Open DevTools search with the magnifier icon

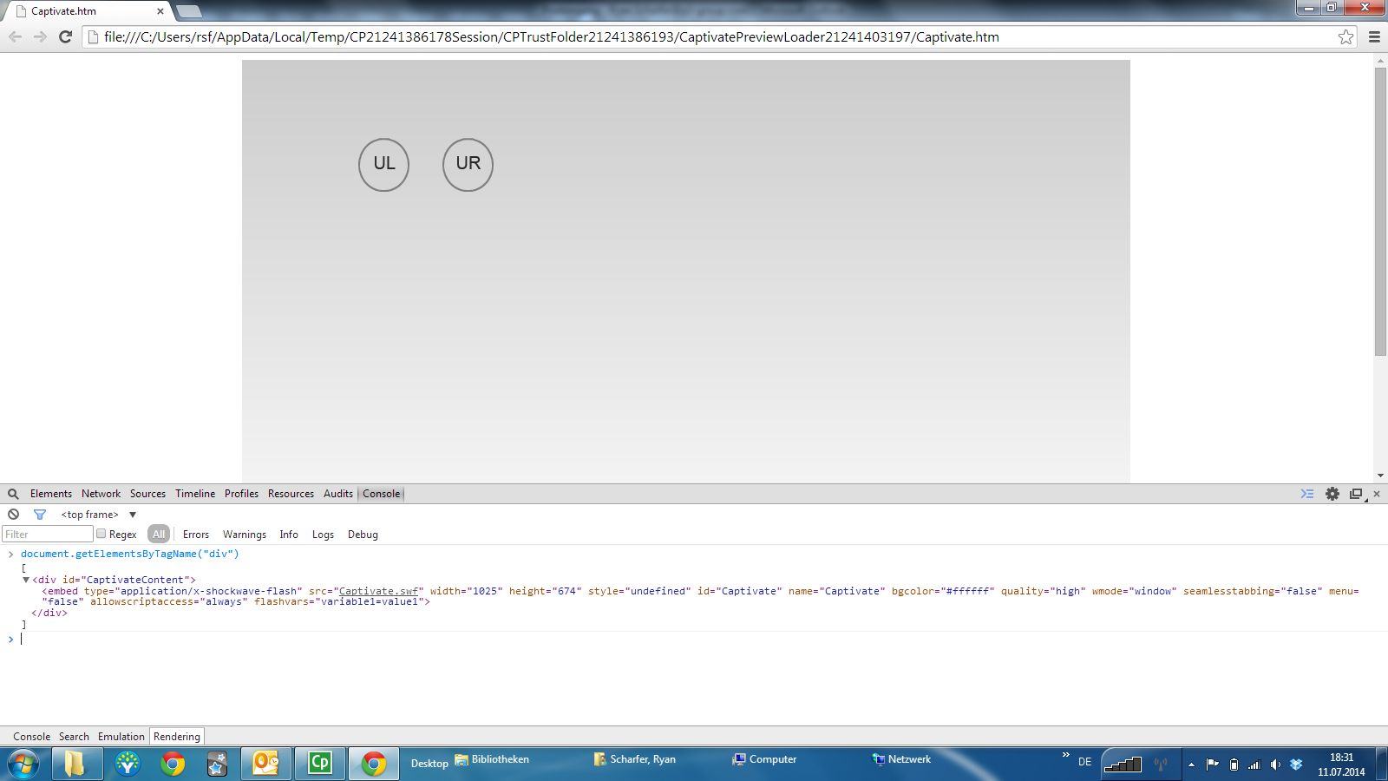click(13, 493)
